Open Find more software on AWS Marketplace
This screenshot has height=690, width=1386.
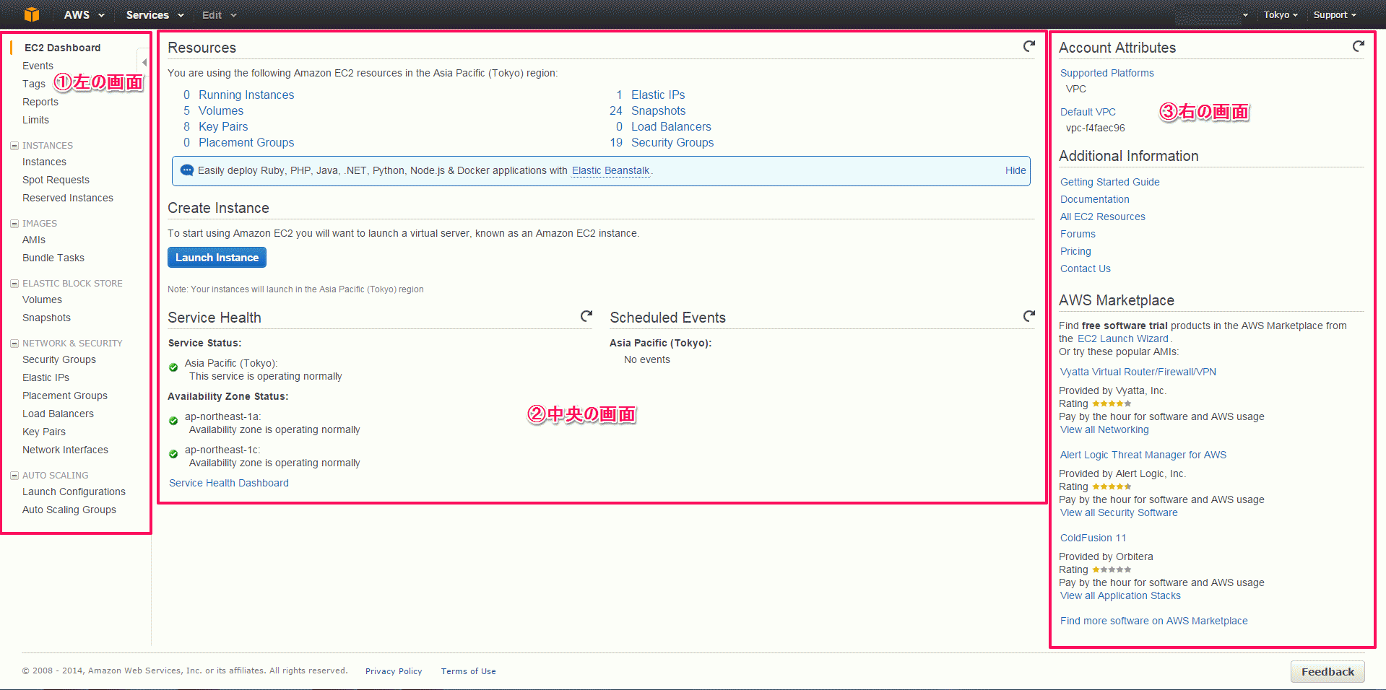[1154, 621]
